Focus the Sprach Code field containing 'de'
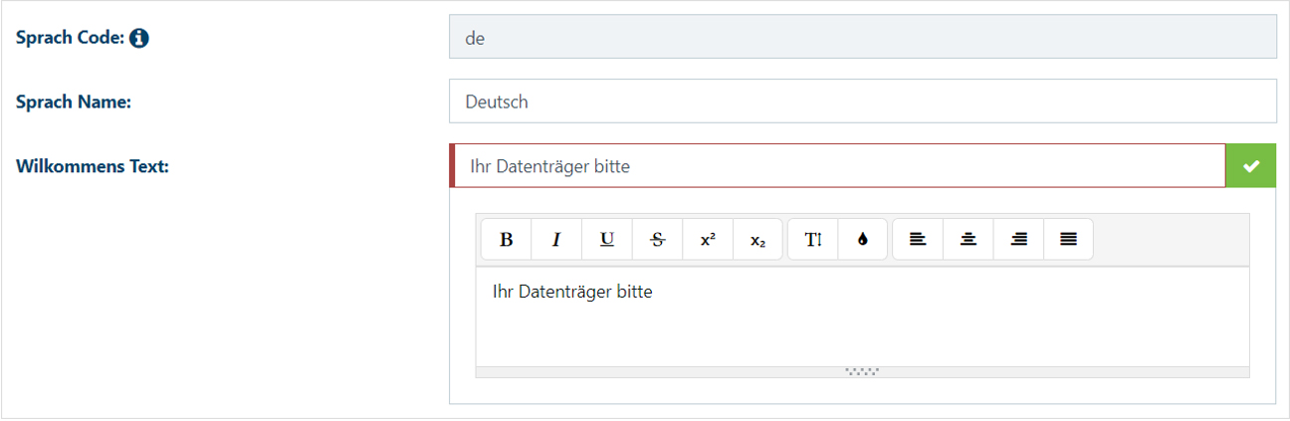The height and width of the screenshot is (421, 1290). coord(863,37)
